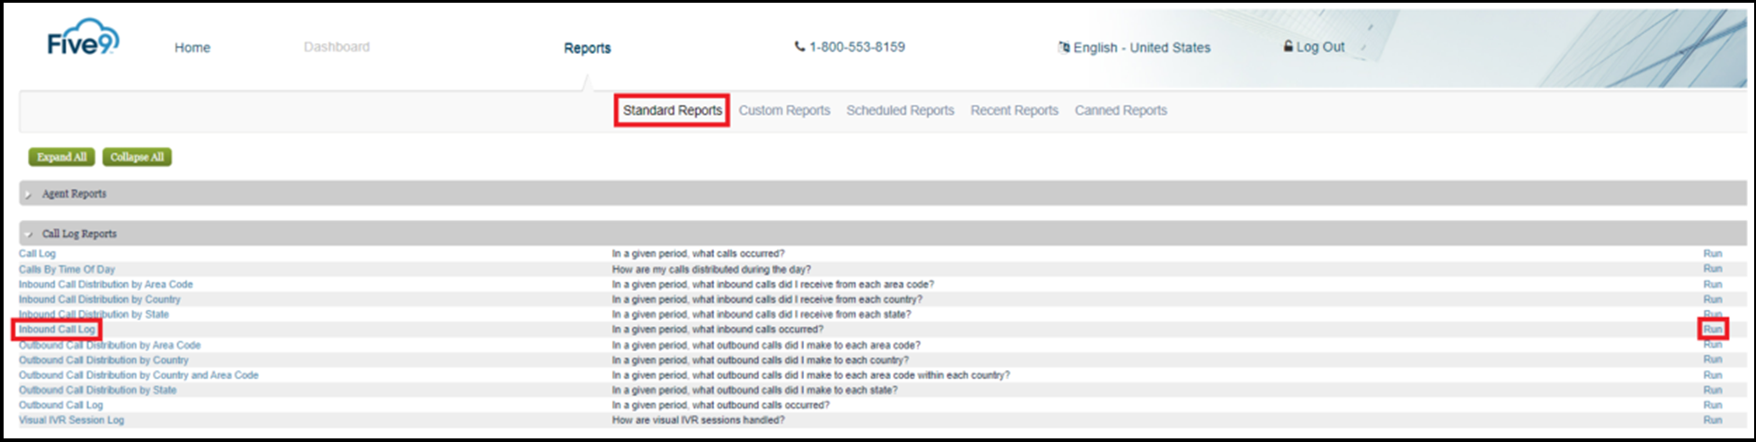
Task: Click Log Out
Action: point(1314,47)
